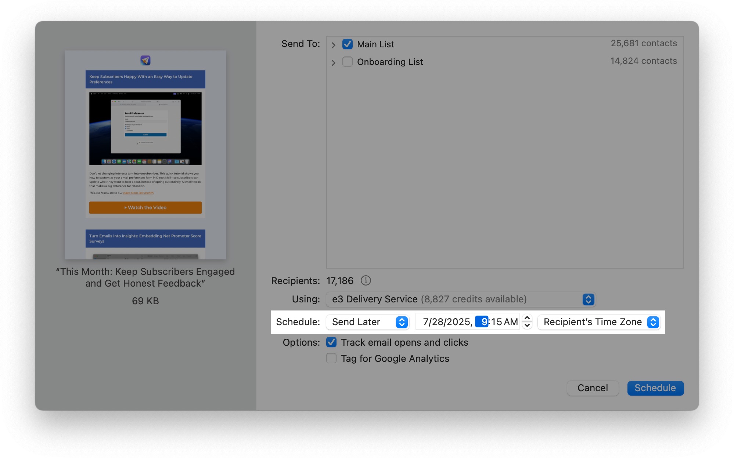Click the recipients info icon
The width and height of the screenshot is (734, 458).
(x=366, y=281)
